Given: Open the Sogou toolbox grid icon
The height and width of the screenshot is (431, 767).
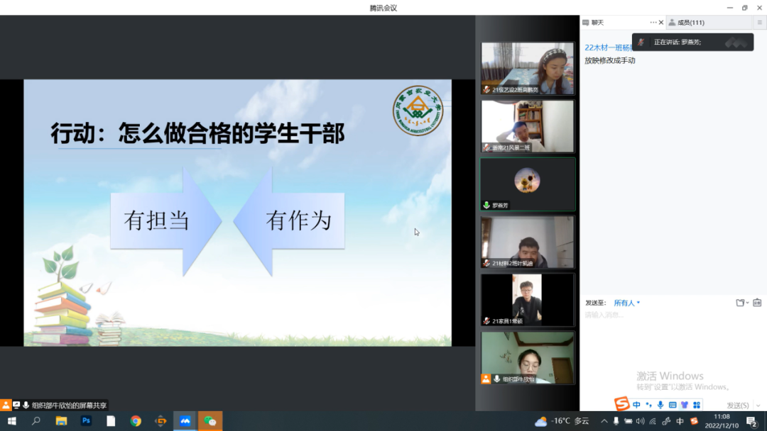Looking at the screenshot, I should pyautogui.click(x=697, y=405).
